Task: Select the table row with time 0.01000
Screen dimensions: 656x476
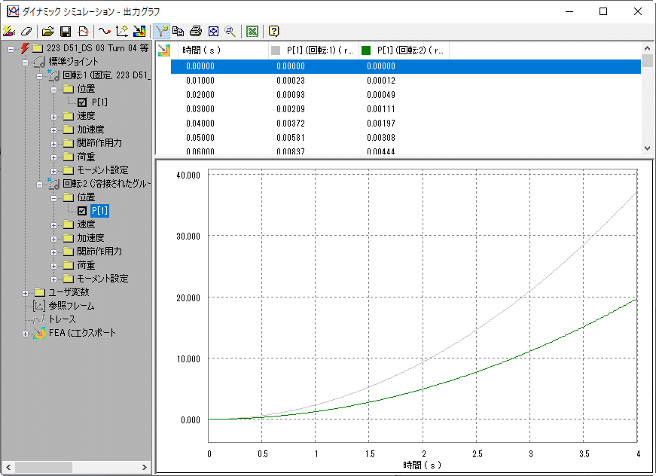Action: tap(406, 81)
